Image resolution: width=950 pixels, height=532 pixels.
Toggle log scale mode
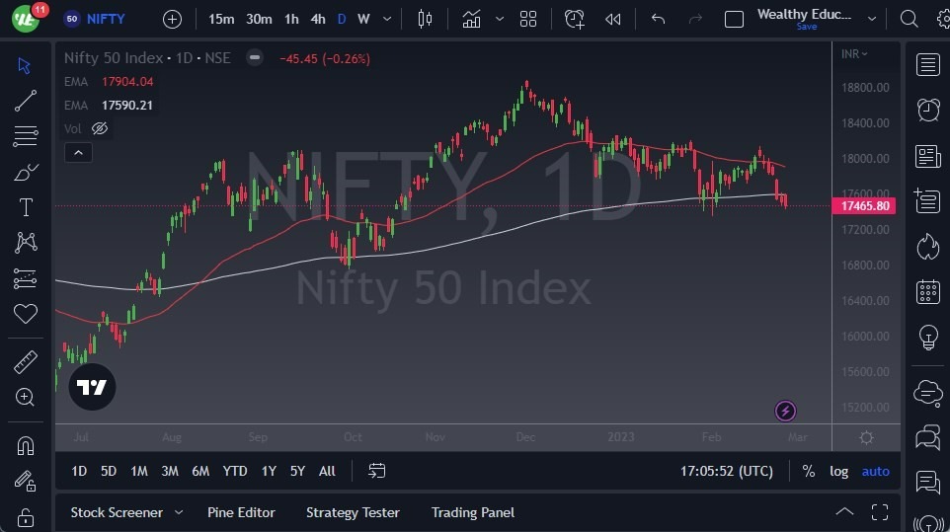(838, 471)
